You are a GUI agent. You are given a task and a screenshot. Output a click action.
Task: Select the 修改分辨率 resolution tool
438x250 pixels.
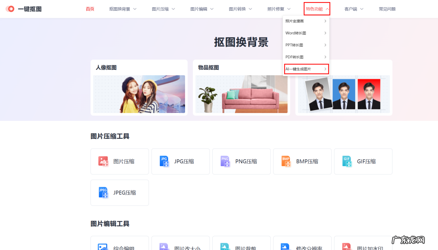coord(285,246)
